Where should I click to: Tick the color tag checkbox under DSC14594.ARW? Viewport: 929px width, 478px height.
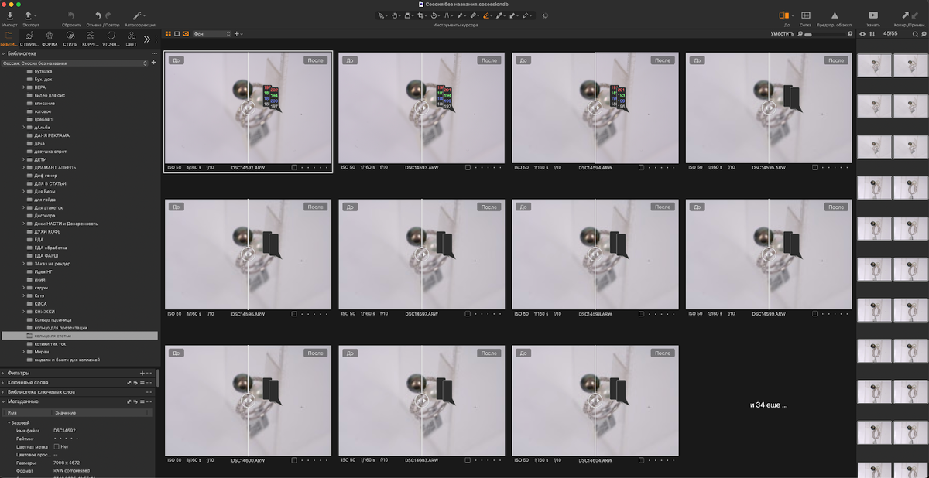[x=642, y=167]
